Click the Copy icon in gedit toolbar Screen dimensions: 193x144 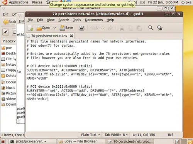(130, 28)
